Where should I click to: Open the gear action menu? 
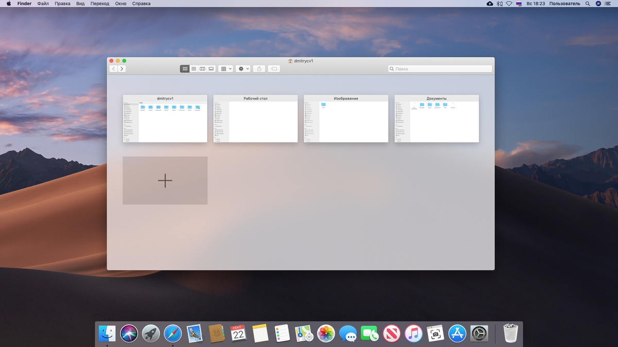pos(243,69)
